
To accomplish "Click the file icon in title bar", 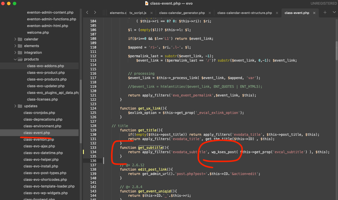I will tap(146, 3).
